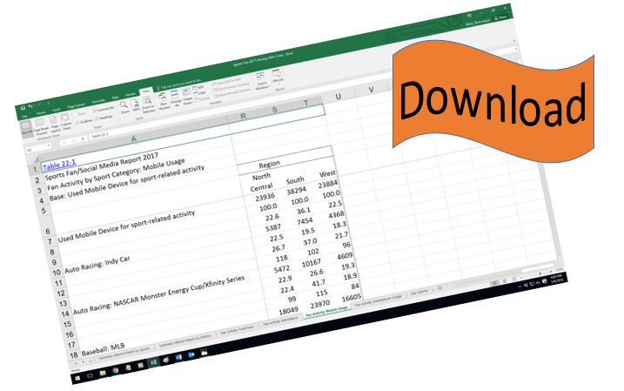
Task: Click cell 'Auto Racing: Indy Car'
Action: [97, 264]
